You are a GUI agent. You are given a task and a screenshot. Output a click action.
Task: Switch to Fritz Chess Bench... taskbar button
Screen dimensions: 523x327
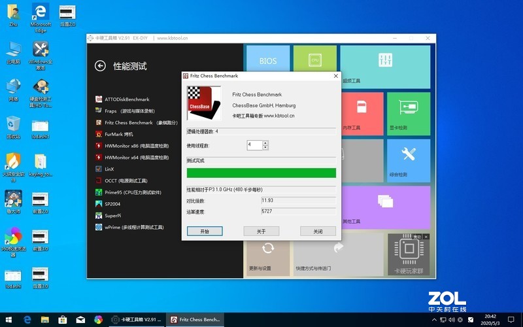[195, 320]
